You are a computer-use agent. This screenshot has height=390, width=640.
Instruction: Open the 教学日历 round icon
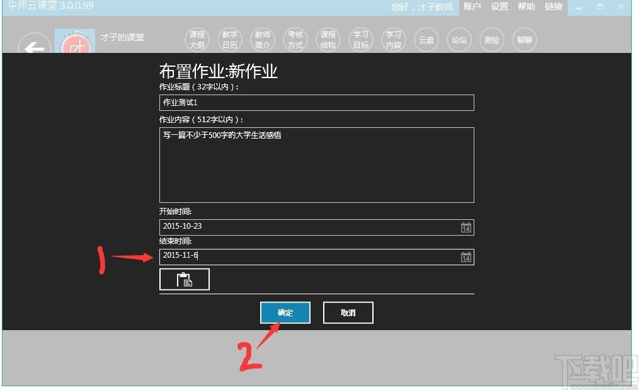click(x=230, y=40)
